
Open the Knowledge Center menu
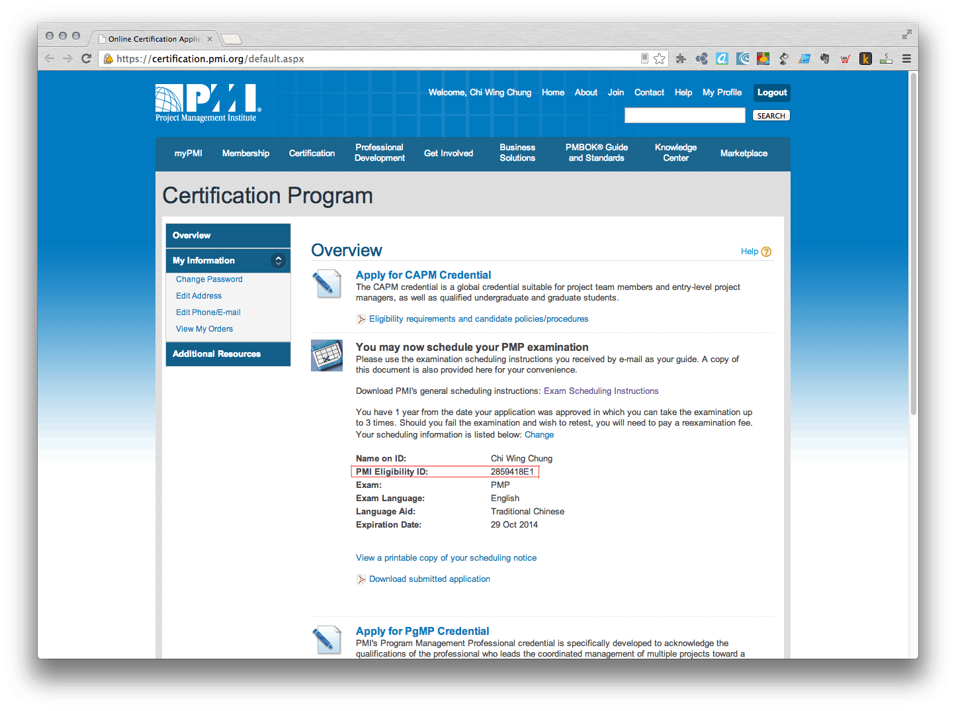click(675, 153)
